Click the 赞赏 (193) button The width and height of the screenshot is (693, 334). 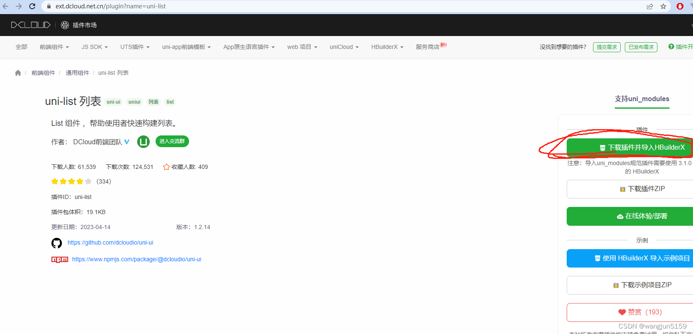click(x=630, y=312)
